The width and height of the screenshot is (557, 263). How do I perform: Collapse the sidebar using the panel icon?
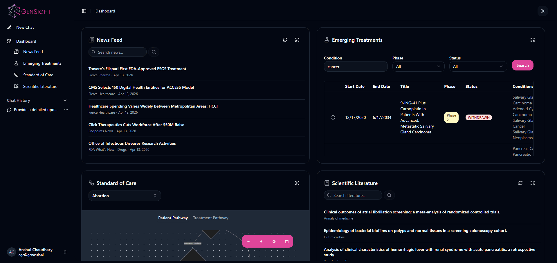pyautogui.click(x=84, y=11)
